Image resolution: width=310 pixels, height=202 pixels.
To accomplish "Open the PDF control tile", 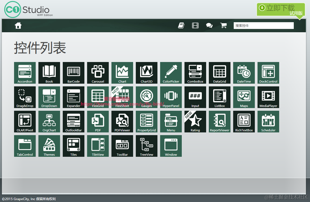I will 98,122.
